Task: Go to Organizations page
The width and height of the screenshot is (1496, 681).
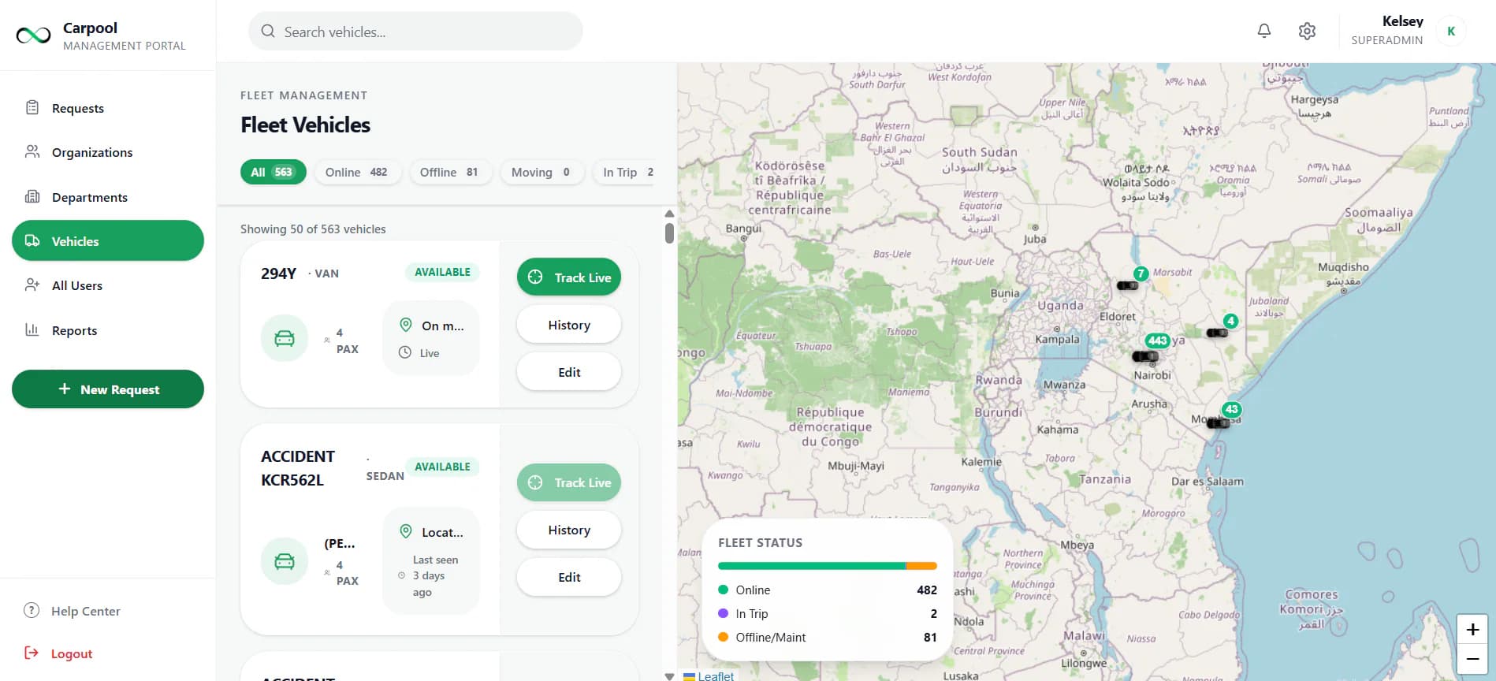Action: (x=108, y=152)
